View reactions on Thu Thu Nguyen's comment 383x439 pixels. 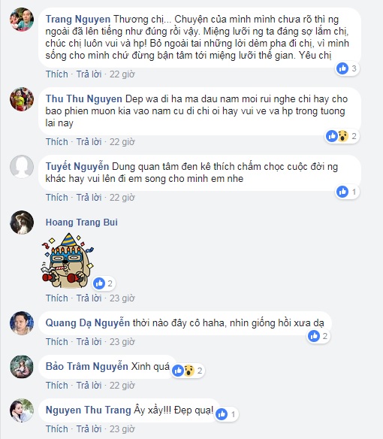point(342,136)
